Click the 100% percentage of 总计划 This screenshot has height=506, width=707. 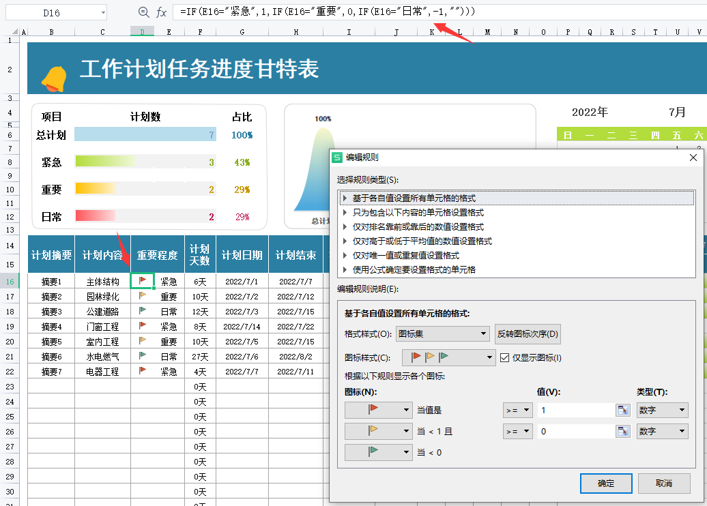coord(242,135)
